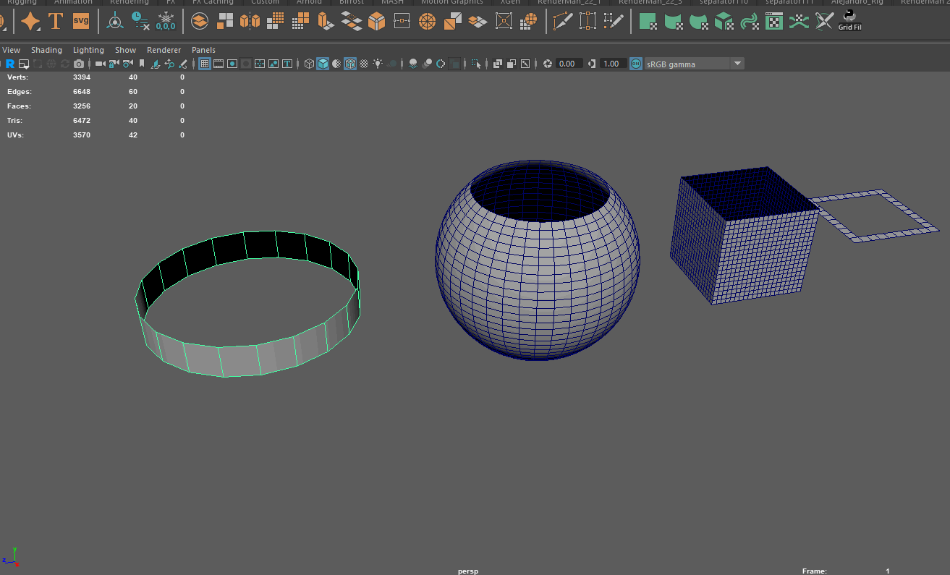The height and width of the screenshot is (575, 950).
Task: Switch to the Arnold shelf tab
Action: (309, 2)
